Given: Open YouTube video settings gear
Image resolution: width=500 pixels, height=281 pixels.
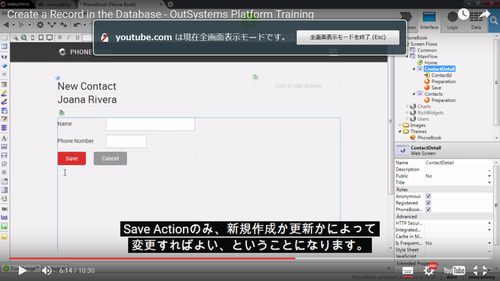Looking at the screenshot, I should pyautogui.click(x=429, y=271).
